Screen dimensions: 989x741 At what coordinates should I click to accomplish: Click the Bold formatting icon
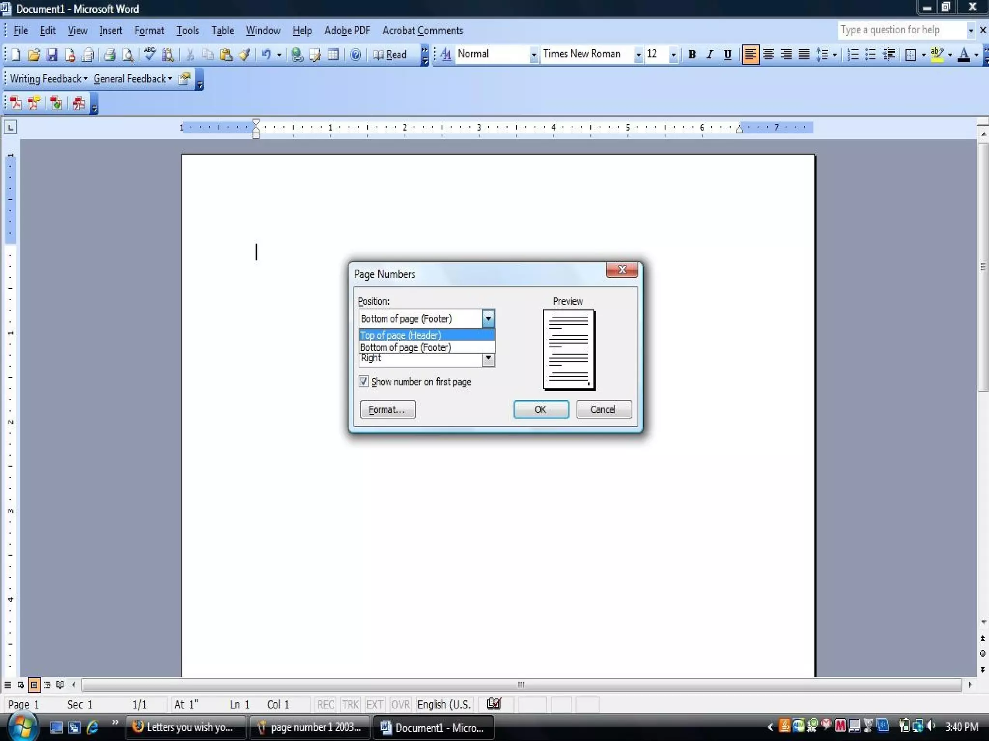692,55
